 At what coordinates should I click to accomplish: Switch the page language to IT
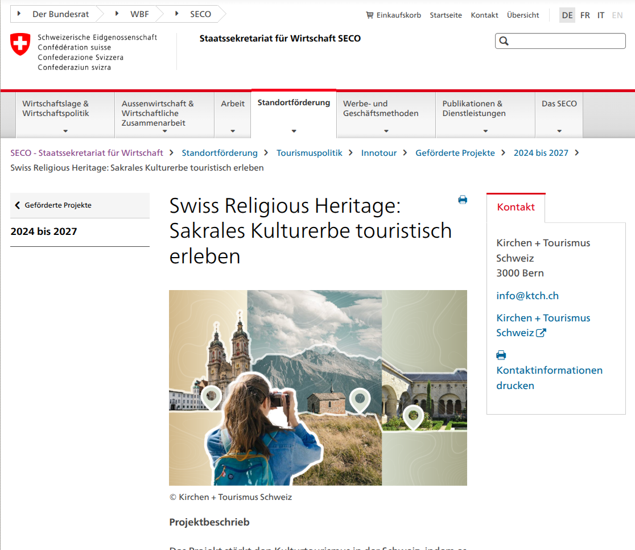(x=601, y=15)
